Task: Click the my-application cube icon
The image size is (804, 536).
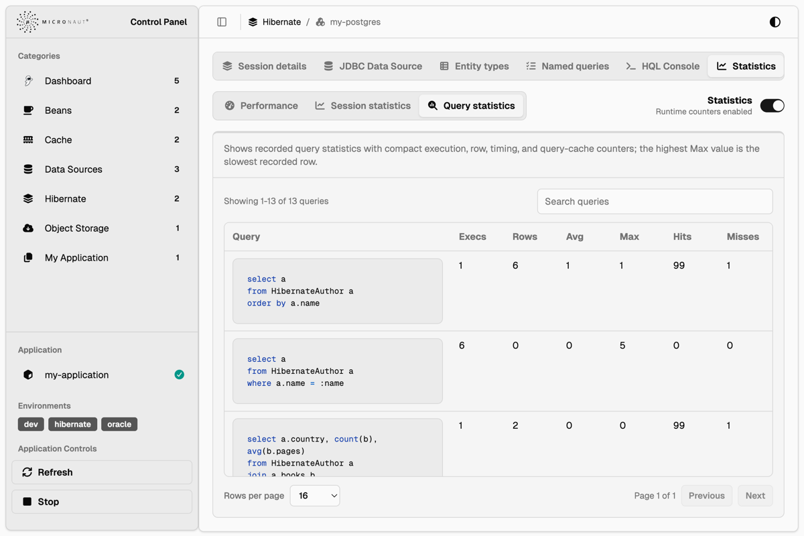Action: pos(28,375)
